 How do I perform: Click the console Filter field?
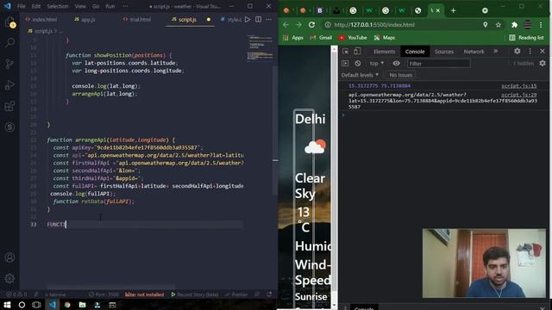pyautogui.click(x=439, y=63)
